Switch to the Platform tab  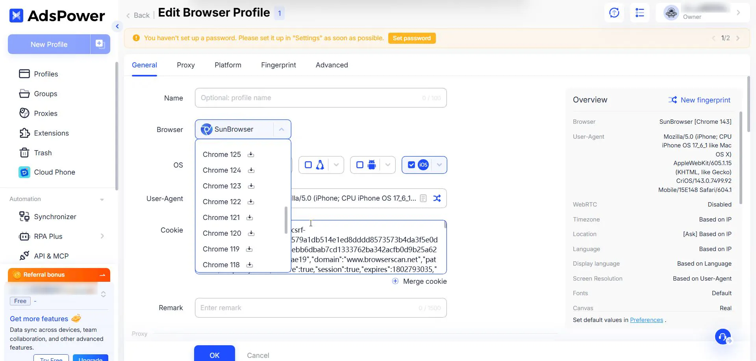click(x=228, y=65)
